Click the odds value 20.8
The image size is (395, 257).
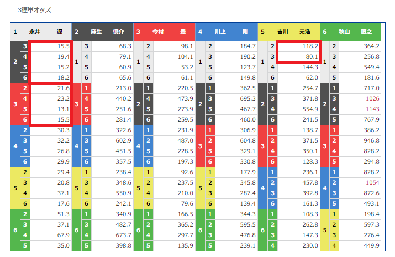tap(63, 183)
